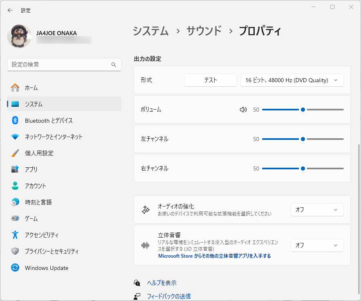Screen dimensions: 361x301
Task: Open 個人用設定 settings page
Action: (x=39, y=153)
